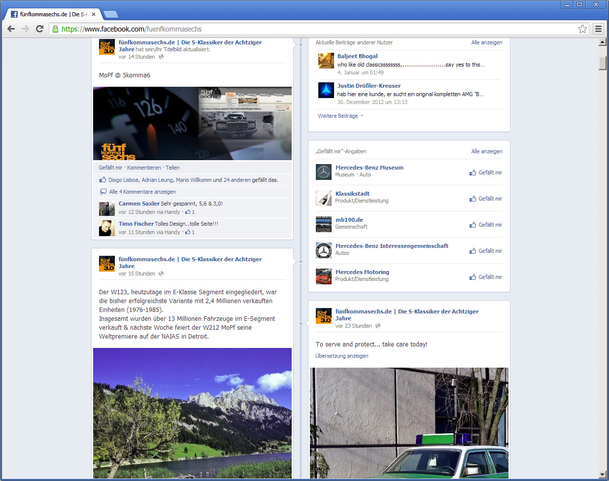Open Timo Fischer's profile name link
609x481 pixels.
[136, 223]
